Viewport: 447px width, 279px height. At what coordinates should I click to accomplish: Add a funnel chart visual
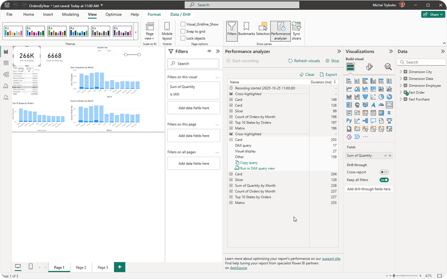[x=365, y=97]
